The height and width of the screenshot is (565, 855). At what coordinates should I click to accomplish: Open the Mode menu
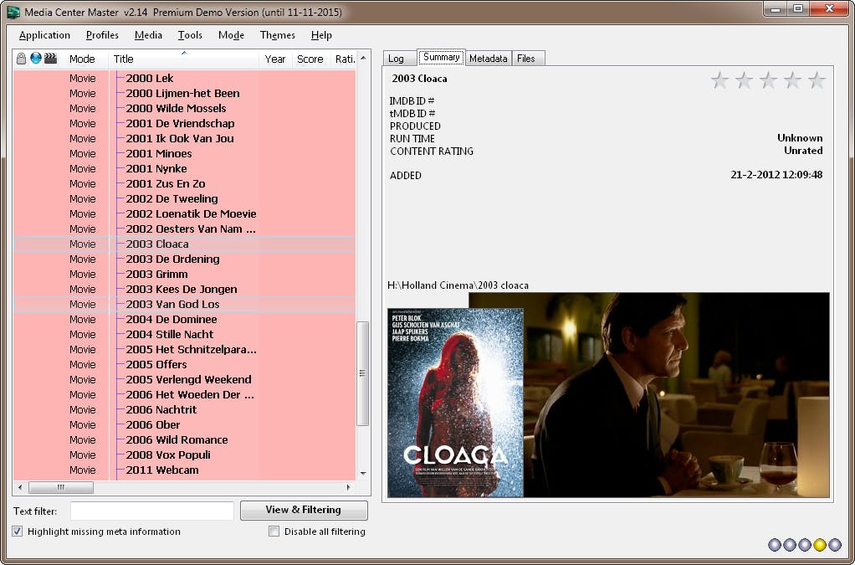point(231,35)
